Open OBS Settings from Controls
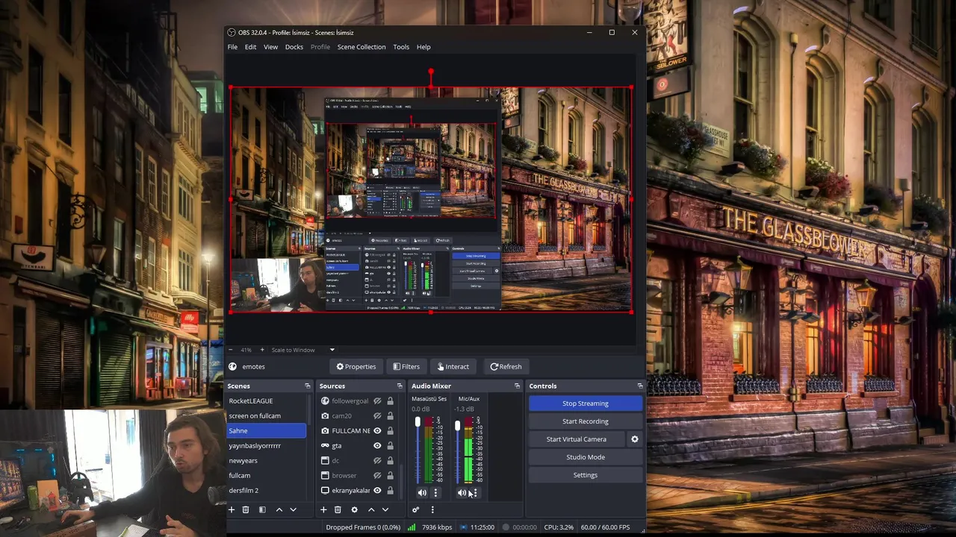 586,475
